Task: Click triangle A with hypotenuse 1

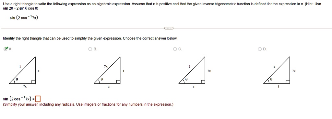Action: click(x=22, y=70)
